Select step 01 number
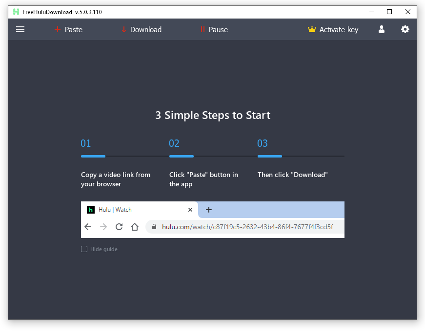Image resolution: width=425 pixels, height=336 pixels. pos(86,143)
